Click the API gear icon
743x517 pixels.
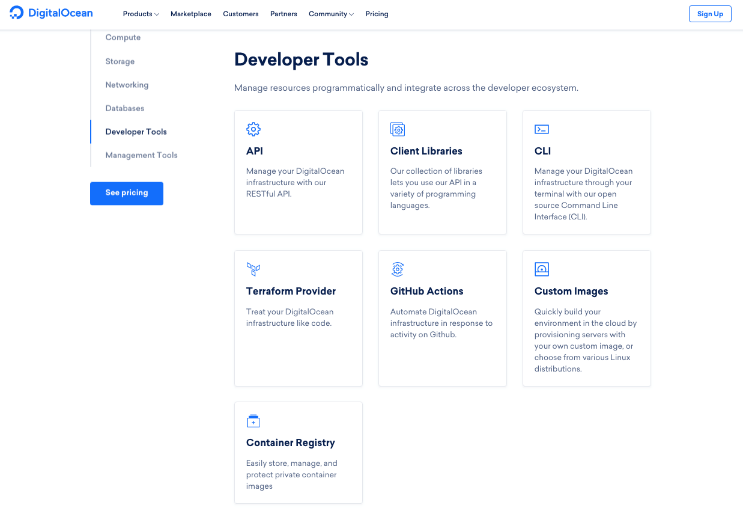point(253,129)
